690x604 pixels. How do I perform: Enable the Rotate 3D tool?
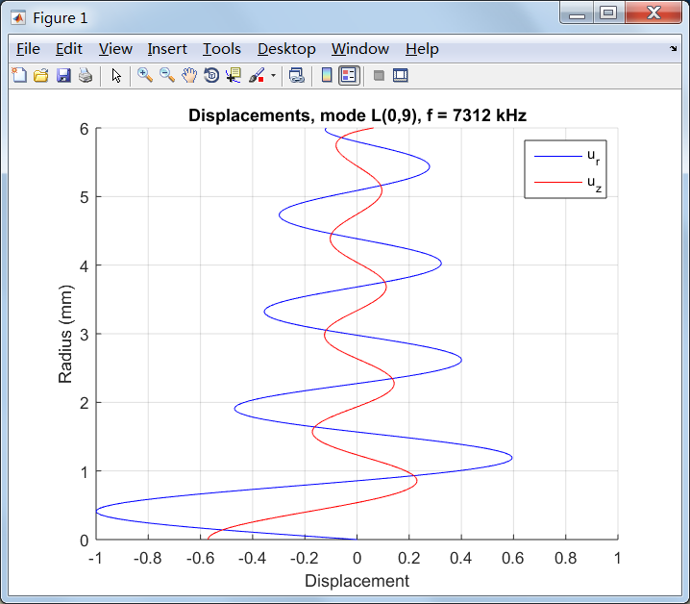tap(211, 75)
